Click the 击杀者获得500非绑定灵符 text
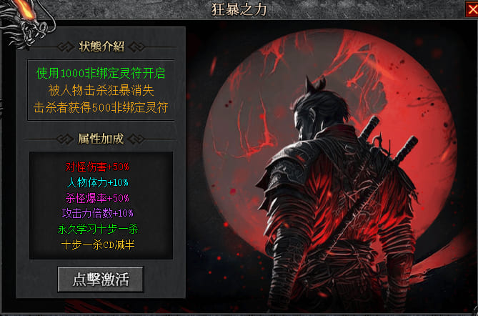Screen dimensions: 478x316 (x=101, y=108)
